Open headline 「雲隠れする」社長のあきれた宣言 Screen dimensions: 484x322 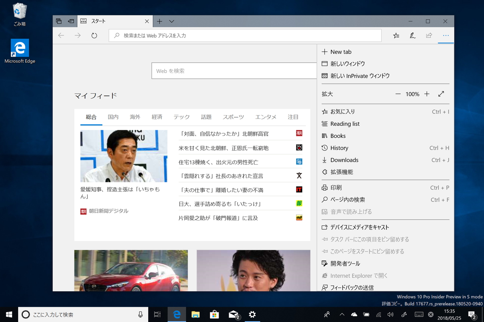point(221,176)
